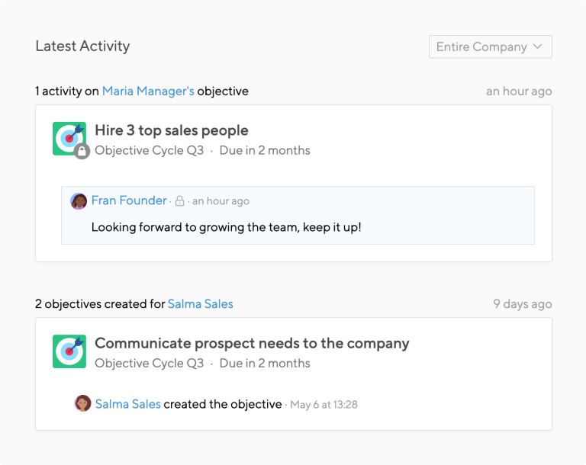Click the 9 days ago timestamp

pos(523,304)
